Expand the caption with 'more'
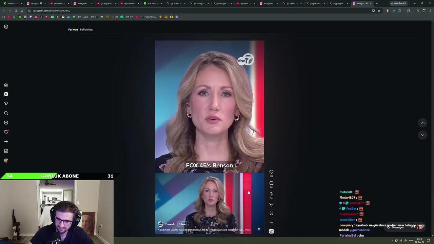The height and width of the screenshot is (244, 434). [x=248, y=230]
